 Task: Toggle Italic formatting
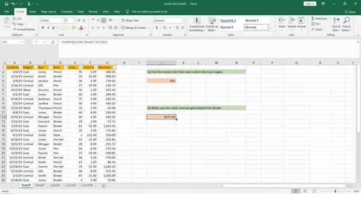tap(48, 28)
